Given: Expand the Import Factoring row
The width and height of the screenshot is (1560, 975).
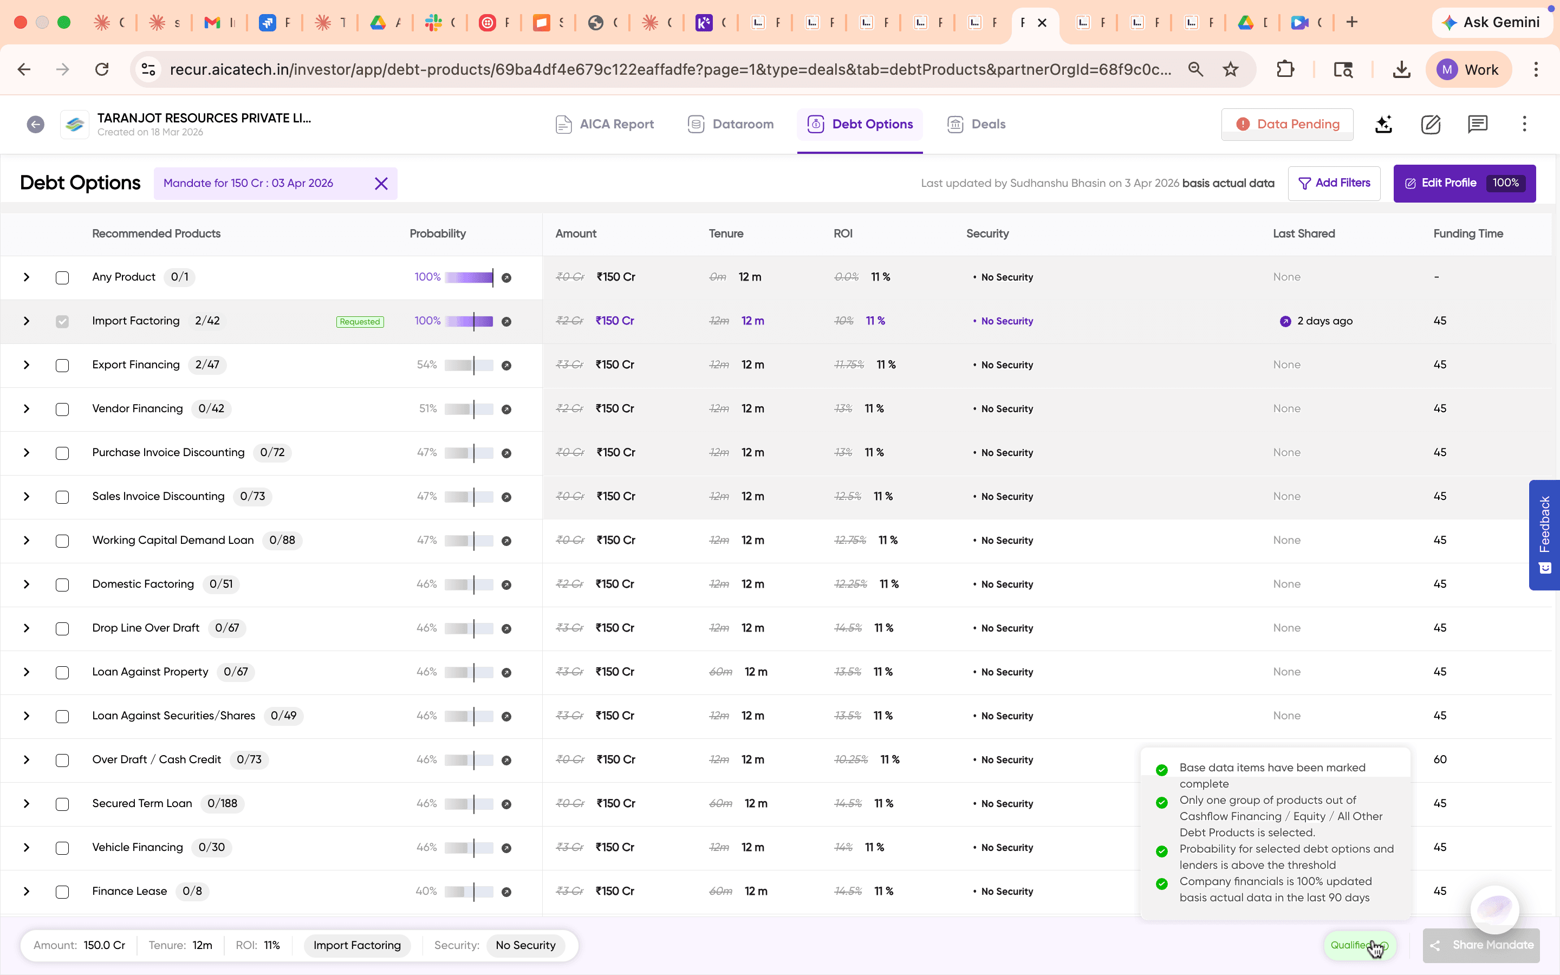Looking at the screenshot, I should click(x=27, y=321).
